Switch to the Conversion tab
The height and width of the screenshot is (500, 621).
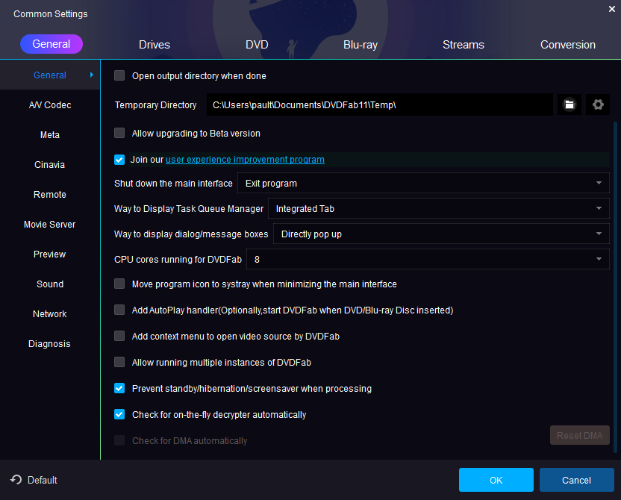(x=568, y=45)
